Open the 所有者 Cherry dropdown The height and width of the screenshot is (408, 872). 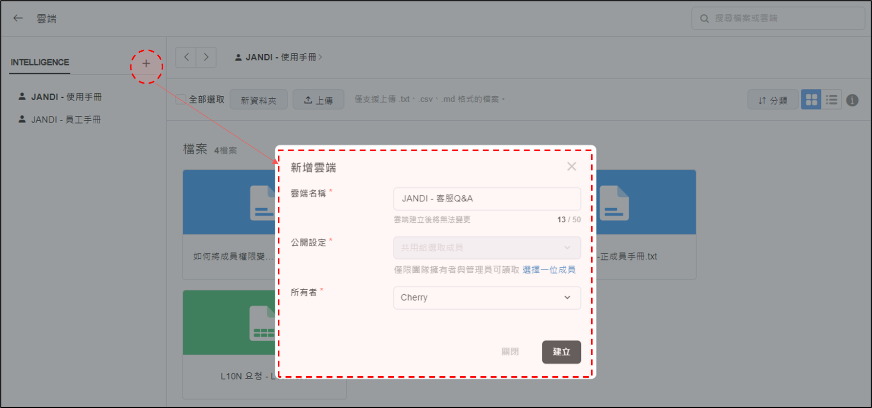tap(487, 298)
